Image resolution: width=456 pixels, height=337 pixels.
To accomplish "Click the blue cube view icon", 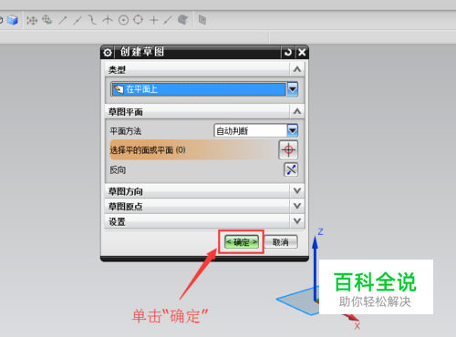I will tap(13, 20).
